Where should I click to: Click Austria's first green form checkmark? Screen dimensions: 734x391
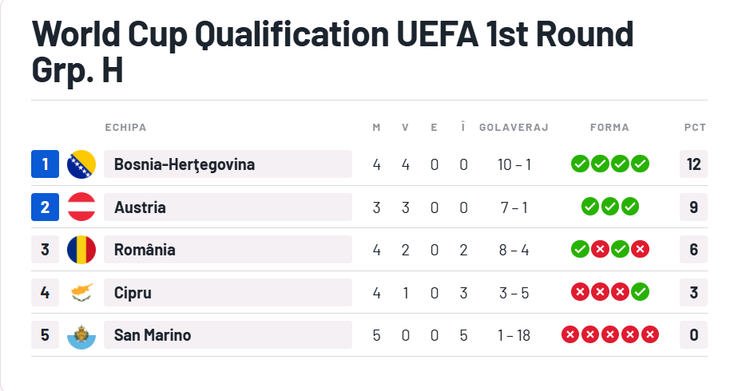pyautogui.click(x=589, y=207)
